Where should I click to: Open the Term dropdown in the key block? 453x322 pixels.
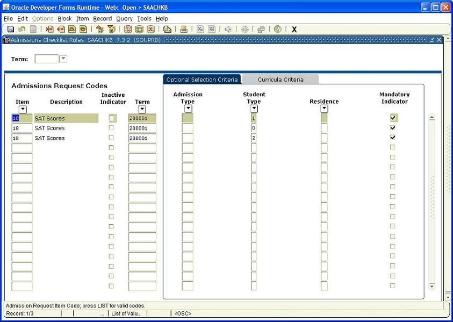click(x=63, y=59)
